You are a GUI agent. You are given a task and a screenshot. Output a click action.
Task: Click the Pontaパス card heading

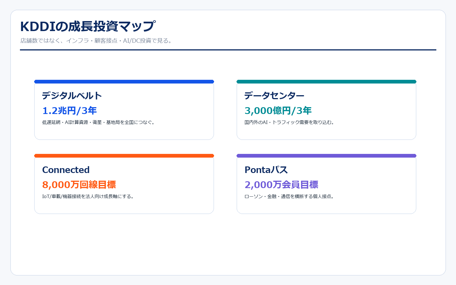click(266, 170)
